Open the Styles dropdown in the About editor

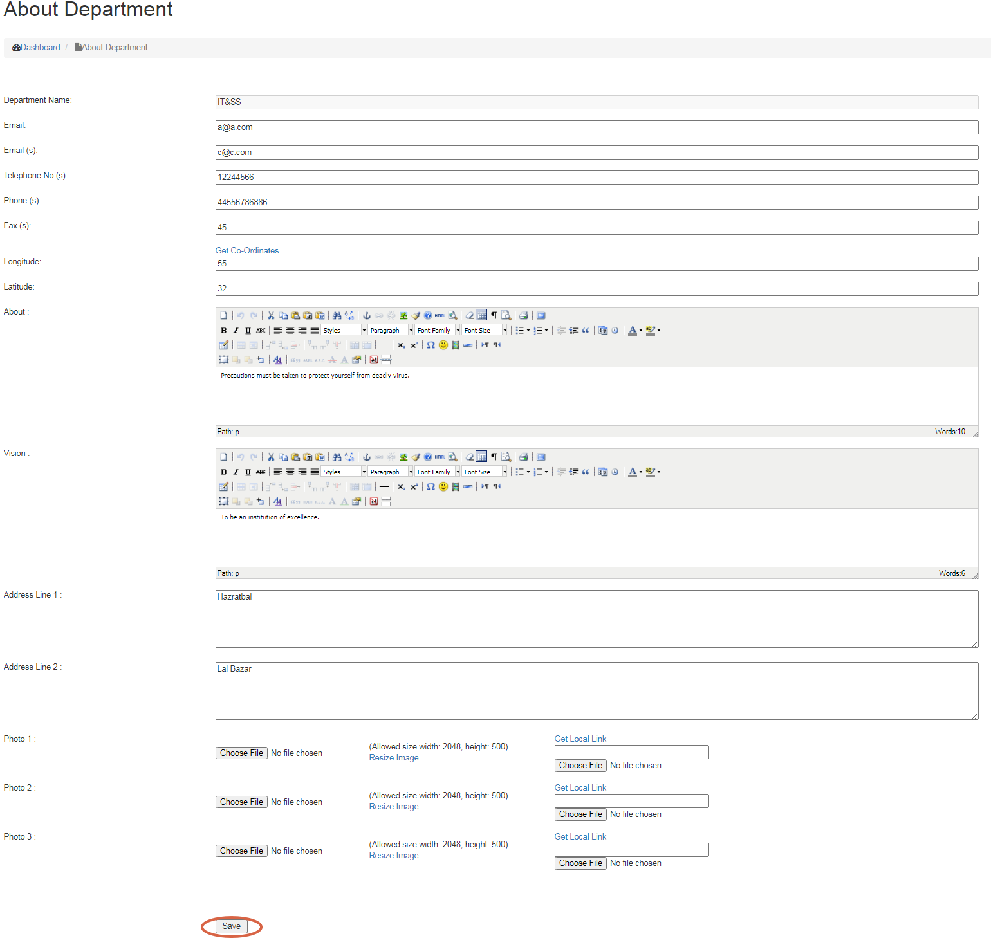(x=344, y=330)
